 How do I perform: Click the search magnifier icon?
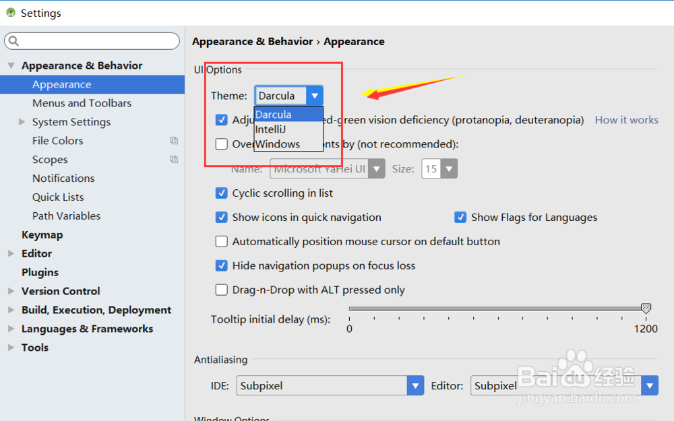coord(13,42)
